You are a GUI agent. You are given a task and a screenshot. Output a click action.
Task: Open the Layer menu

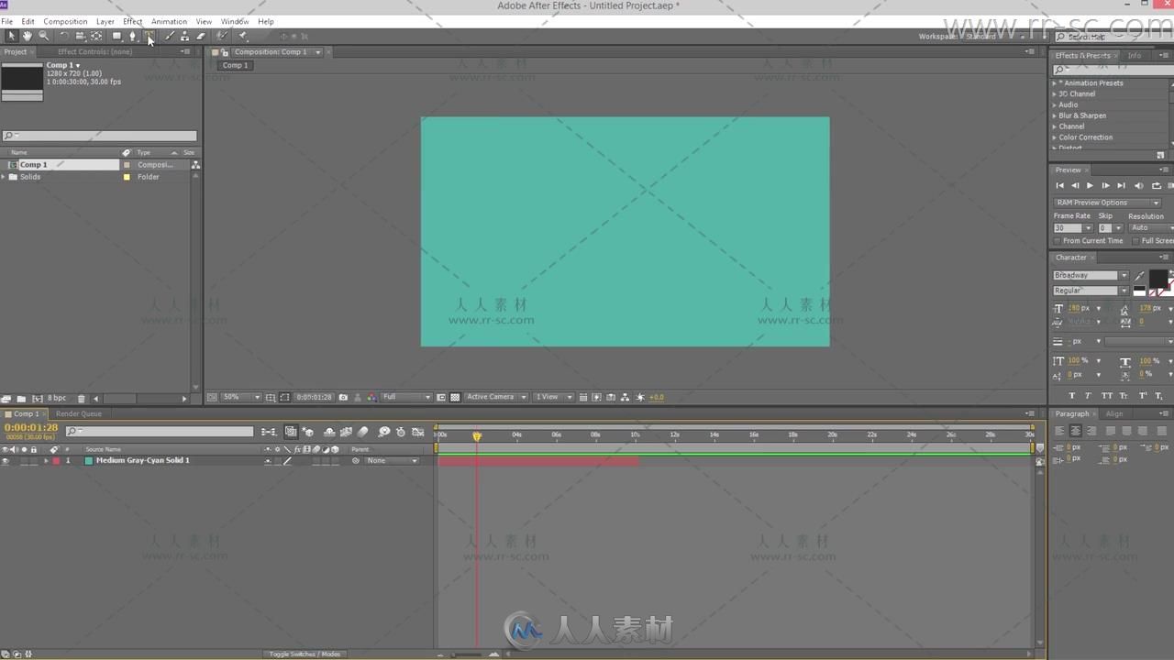pyautogui.click(x=105, y=21)
